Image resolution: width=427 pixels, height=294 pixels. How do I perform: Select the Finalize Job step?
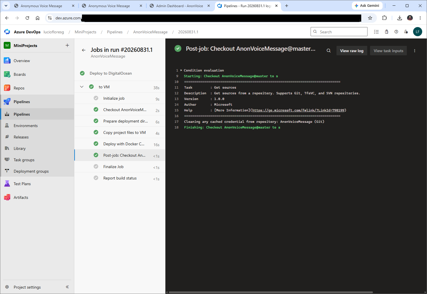point(120,167)
